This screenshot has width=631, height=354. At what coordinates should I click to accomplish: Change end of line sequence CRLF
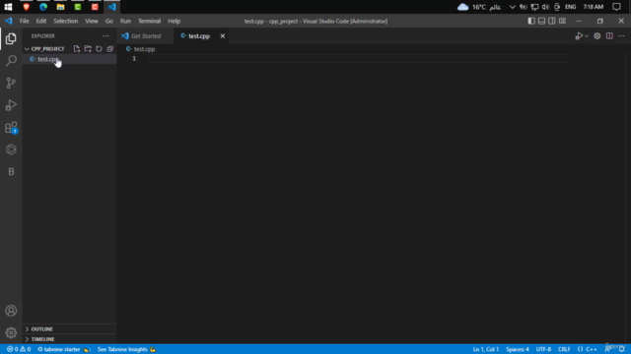[564, 349]
